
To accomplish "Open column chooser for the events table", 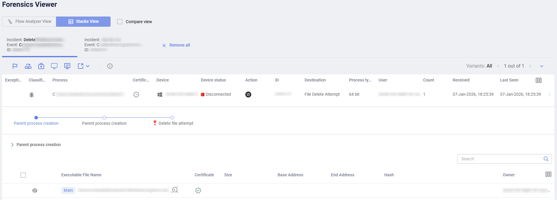I will 538,80.
